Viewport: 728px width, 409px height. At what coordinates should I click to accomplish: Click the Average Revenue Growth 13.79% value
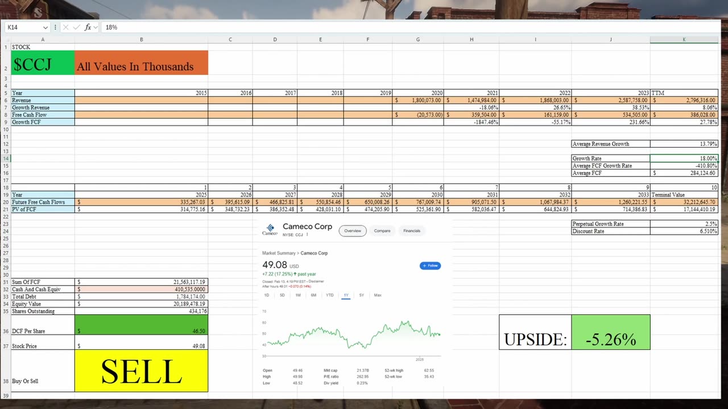(684, 144)
